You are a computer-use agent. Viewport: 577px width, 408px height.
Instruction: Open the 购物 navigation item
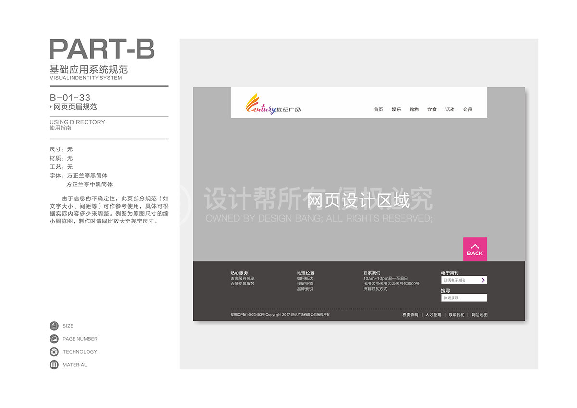tap(414, 110)
